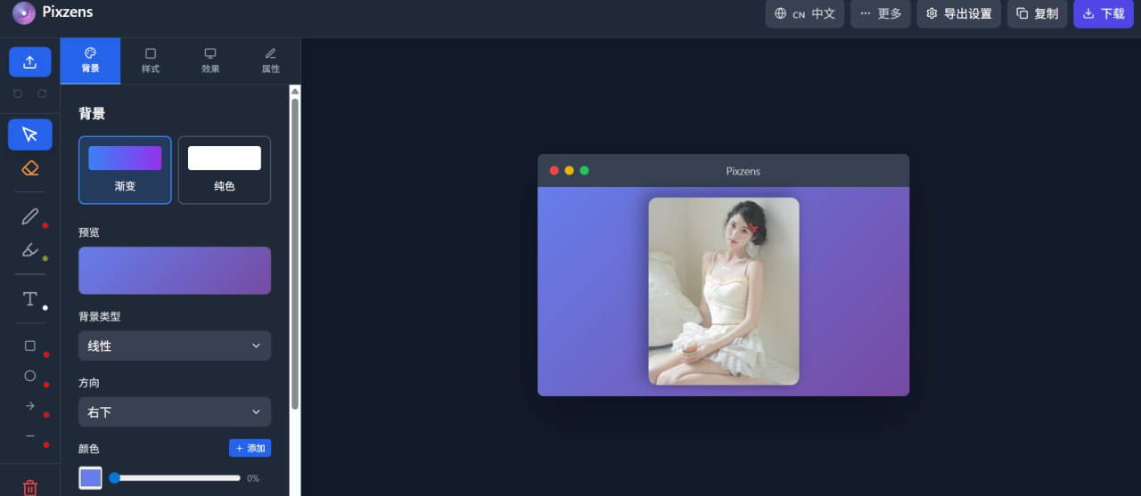1141x496 pixels.
Task: Select the Eraser tool
Action: [x=30, y=168]
